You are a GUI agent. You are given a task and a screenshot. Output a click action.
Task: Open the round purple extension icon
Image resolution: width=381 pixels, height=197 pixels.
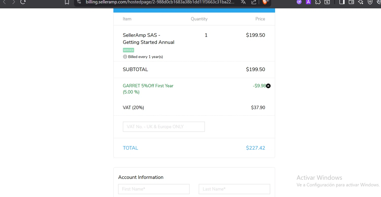click(x=299, y=2)
